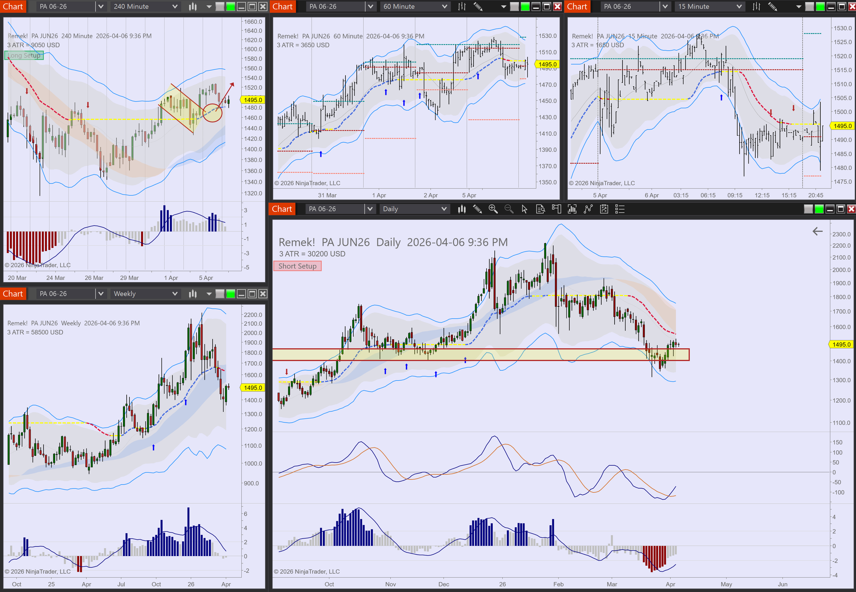The width and height of the screenshot is (856, 592).
Task: Toggle green instrument link on Weekly chart
Action: [x=231, y=294]
